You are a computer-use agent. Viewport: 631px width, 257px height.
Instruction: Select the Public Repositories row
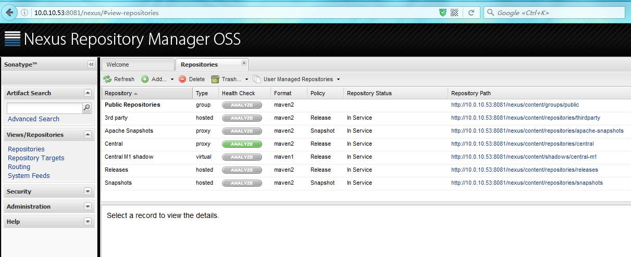(366, 105)
